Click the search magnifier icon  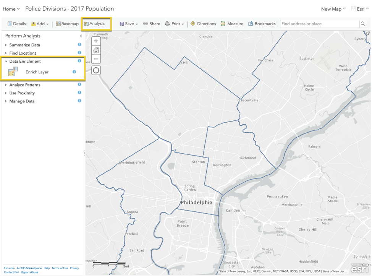[363, 24]
